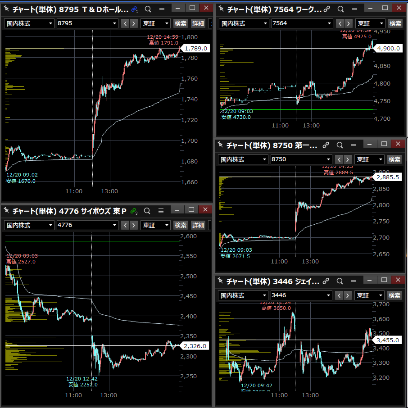Pin the 8750 chart window
This screenshot has width=408, height=408.
tap(220, 145)
